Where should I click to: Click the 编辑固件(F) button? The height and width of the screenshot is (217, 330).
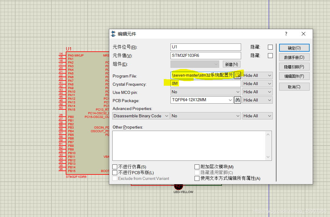pos(294,76)
